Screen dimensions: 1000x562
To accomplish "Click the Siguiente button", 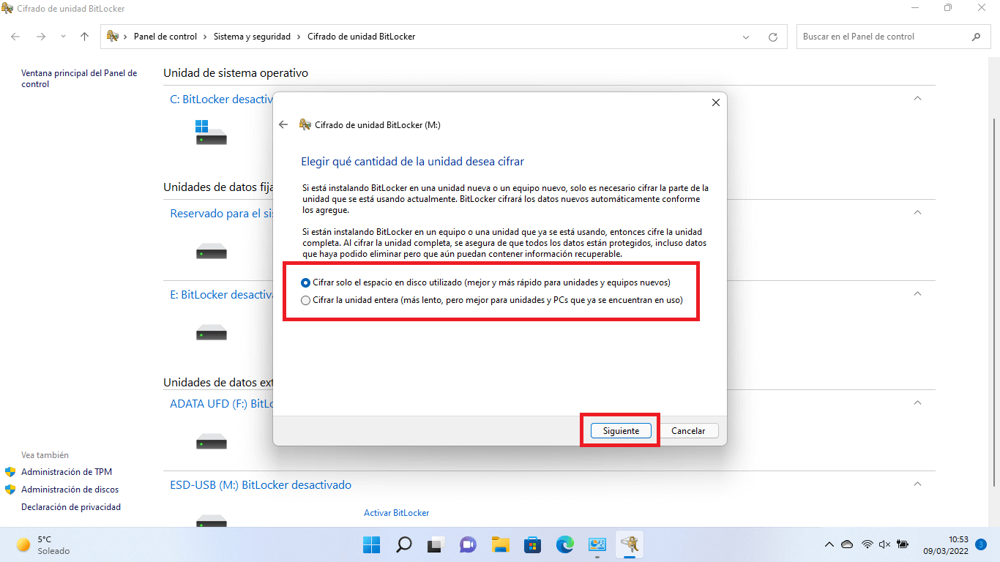I will pyautogui.click(x=621, y=431).
